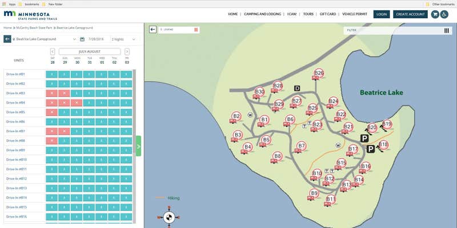Open the New folder bookmark folder
The width and height of the screenshot is (457, 228).
pos(52,4)
